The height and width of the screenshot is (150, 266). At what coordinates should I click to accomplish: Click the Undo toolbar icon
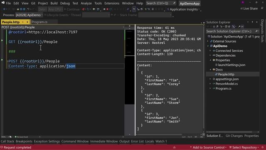tap(28, 9)
